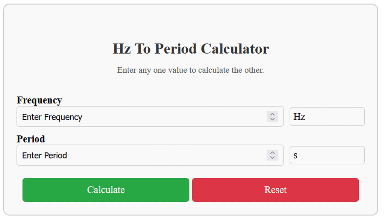
Task: Select the s unit box
Action: tap(327, 155)
